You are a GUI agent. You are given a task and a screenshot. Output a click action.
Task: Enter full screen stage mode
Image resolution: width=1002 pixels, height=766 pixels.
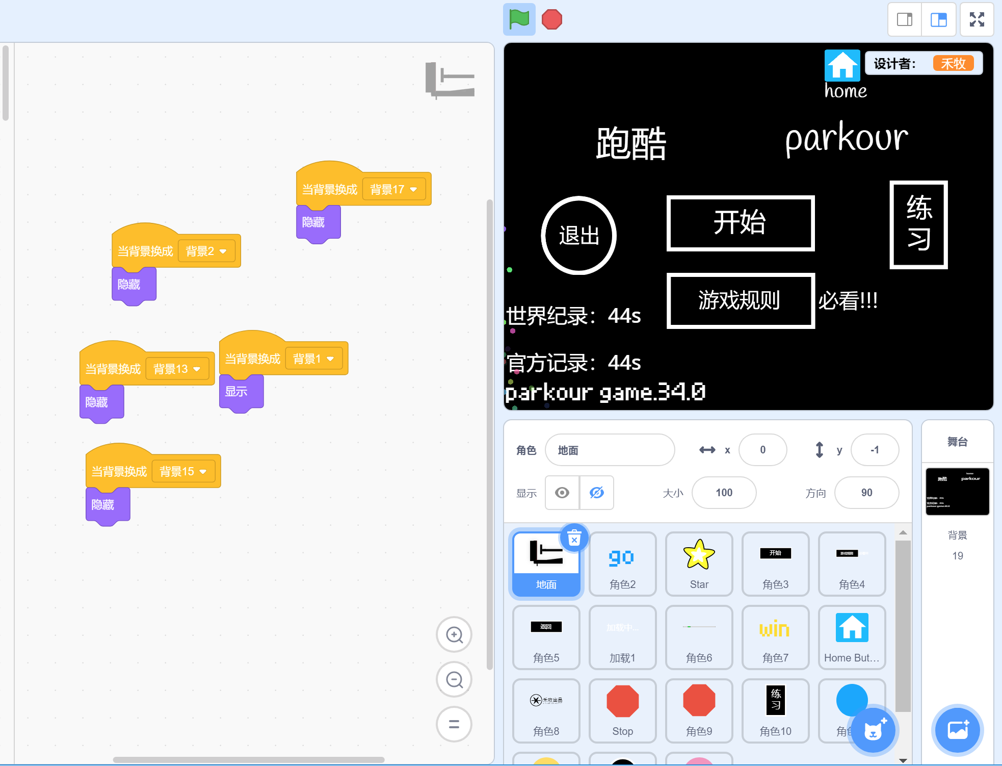pos(977,19)
